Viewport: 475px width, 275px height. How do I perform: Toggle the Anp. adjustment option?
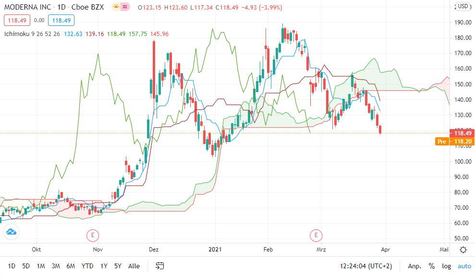[x=414, y=266]
